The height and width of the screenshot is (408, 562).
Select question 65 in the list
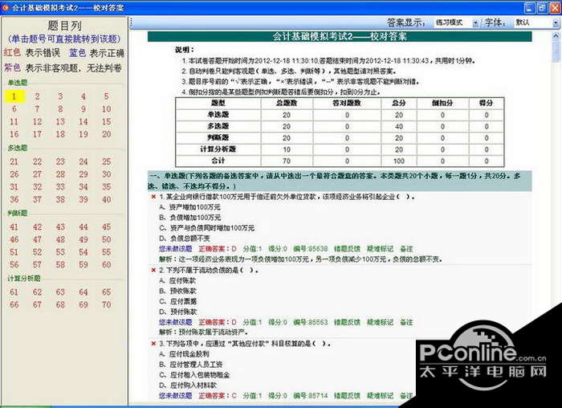107,292
